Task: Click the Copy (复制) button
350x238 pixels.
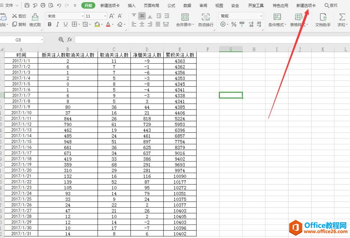Action: pos(19,24)
